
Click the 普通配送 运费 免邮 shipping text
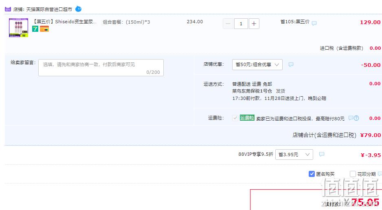pyautogui.click(x=252, y=84)
